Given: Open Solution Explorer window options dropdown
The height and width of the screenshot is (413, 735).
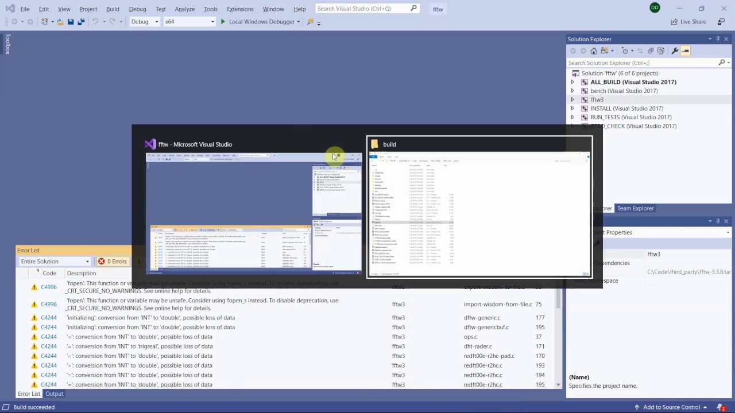Looking at the screenshot, I should [710, 39].
